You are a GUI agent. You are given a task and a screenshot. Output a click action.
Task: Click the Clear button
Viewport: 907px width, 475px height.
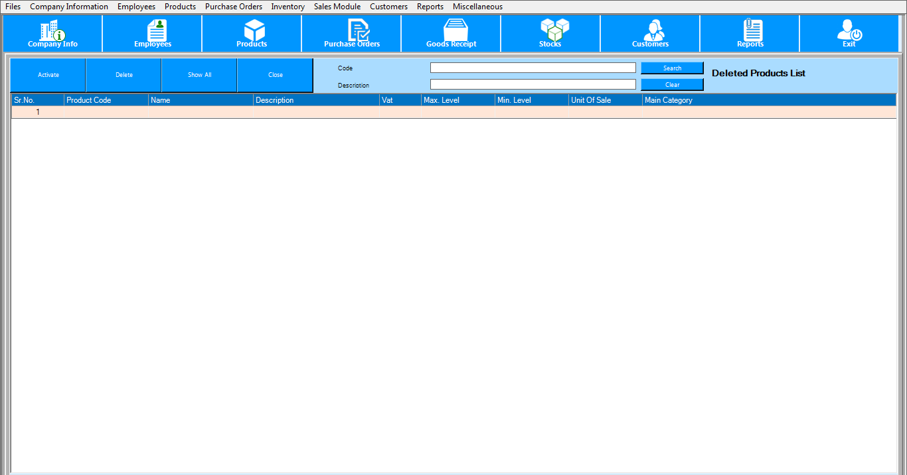(x=672, y=85)
